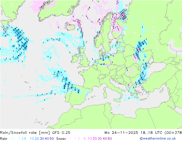Click the 'Rain/Snowfall rate [mm]' title text
Screen dimensions: 182x141
[25, 133]
